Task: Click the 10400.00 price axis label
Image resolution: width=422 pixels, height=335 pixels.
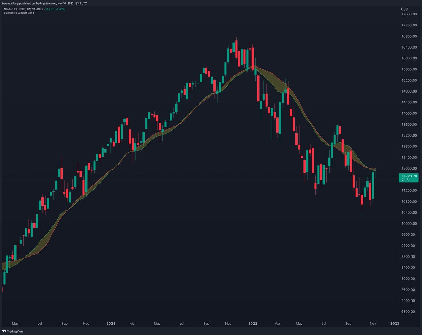Action: (x=410, y=213)
